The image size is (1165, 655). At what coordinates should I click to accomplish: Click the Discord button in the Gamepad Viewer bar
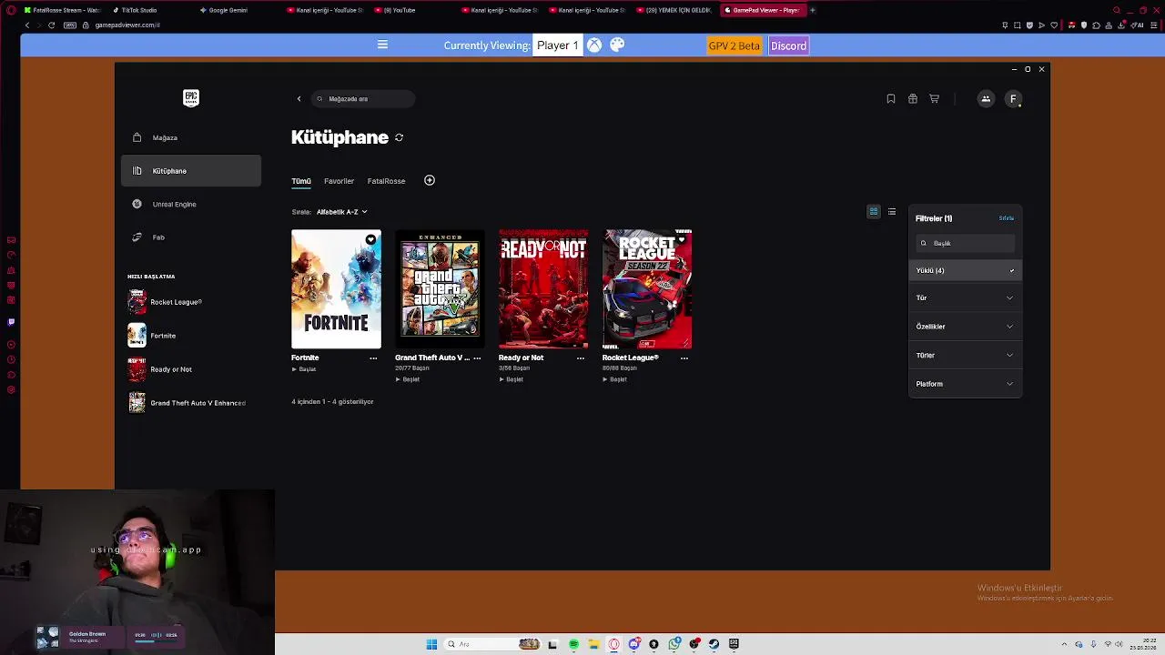click(x=788, y=45)
